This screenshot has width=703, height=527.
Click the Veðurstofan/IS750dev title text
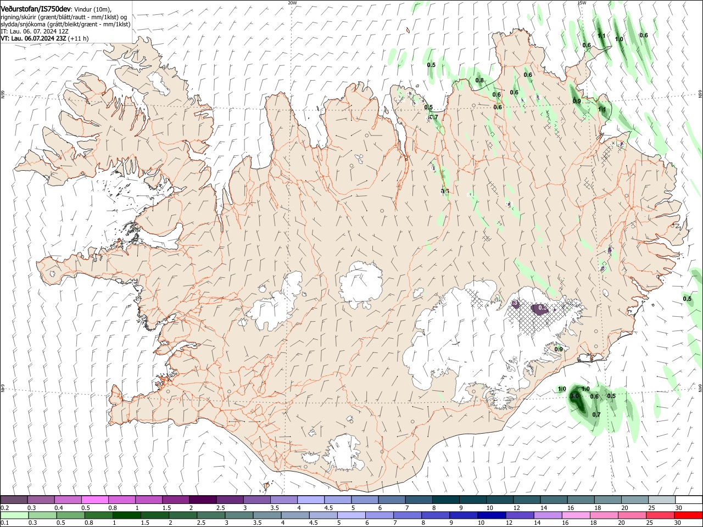36,9
